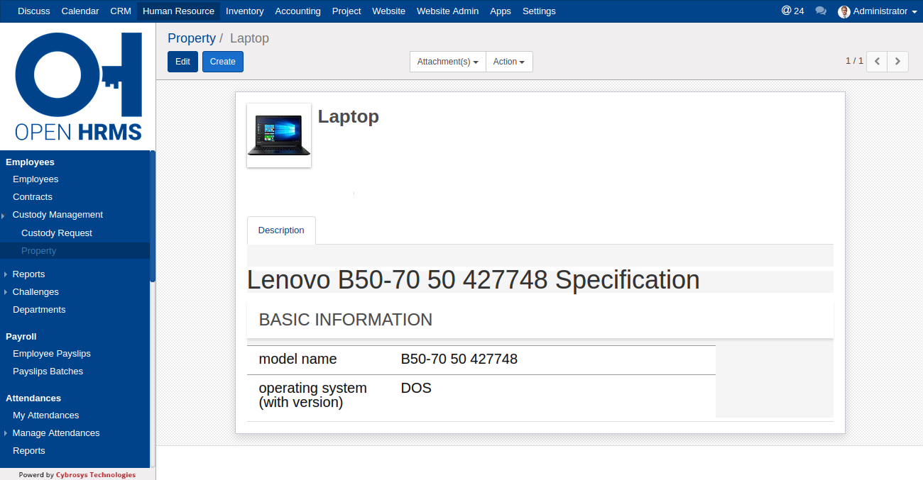Click the Open HRMS logo

[78, 86]
